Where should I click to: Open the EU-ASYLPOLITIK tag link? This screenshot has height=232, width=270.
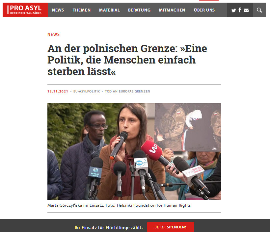[x=87, y=91]
